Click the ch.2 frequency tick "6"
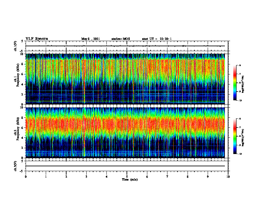 [x=23, y=127]
